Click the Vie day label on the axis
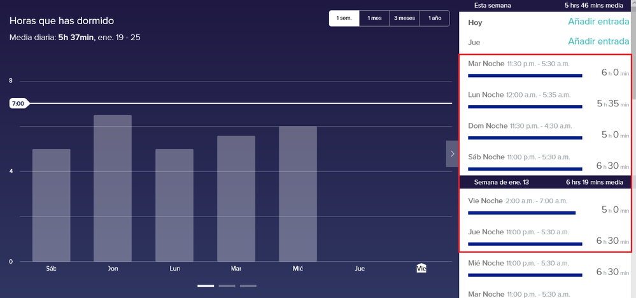 (x=421, y=269)
